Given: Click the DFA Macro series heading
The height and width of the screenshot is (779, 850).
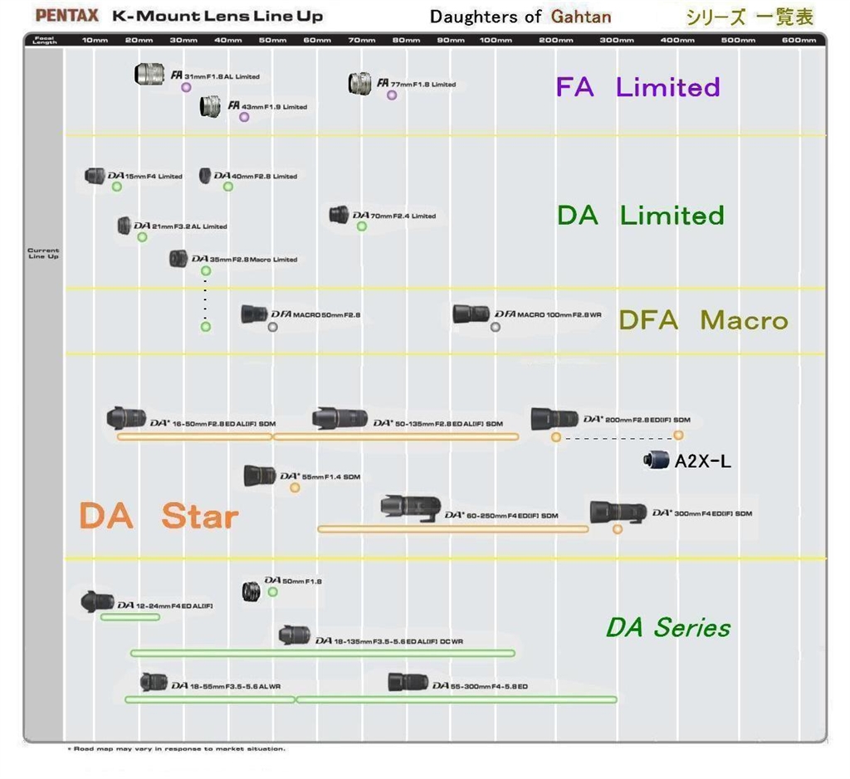Looking at the screenshot, I should pos(704,320).
